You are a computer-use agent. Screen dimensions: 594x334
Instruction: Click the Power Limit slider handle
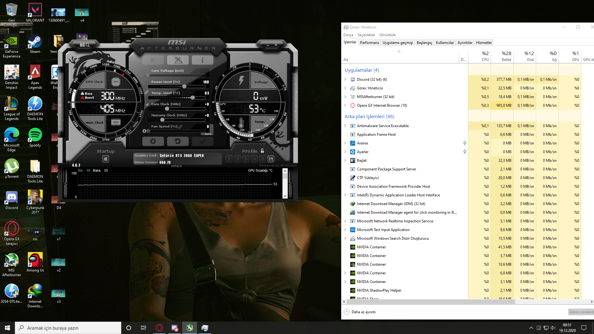coord(184,87)
